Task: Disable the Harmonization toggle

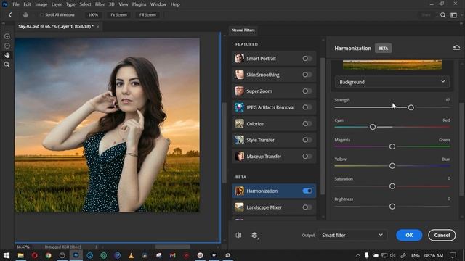Action: (x=307, y=191)
